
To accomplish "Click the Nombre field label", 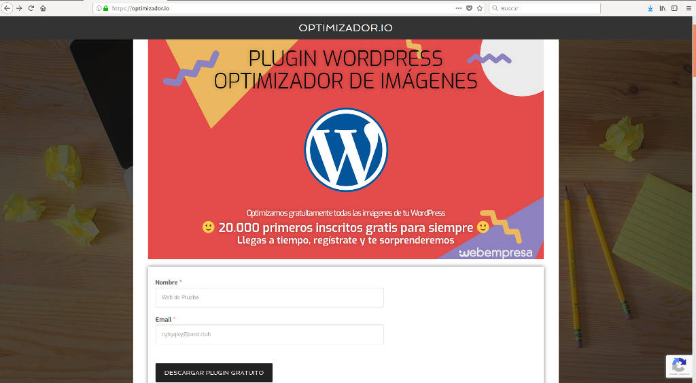I will click(x=167, y=282).
